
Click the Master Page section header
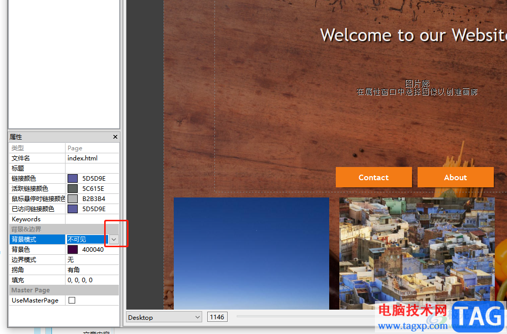tap(64, 290)
